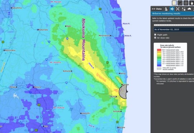The height and width of the screenshot is (133, 194).
Task: Click the hatched no-survey area near Okuma
Action: pos(123,92)
